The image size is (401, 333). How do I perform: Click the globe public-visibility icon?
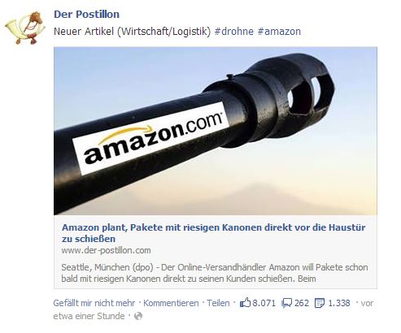click(138, 316)
